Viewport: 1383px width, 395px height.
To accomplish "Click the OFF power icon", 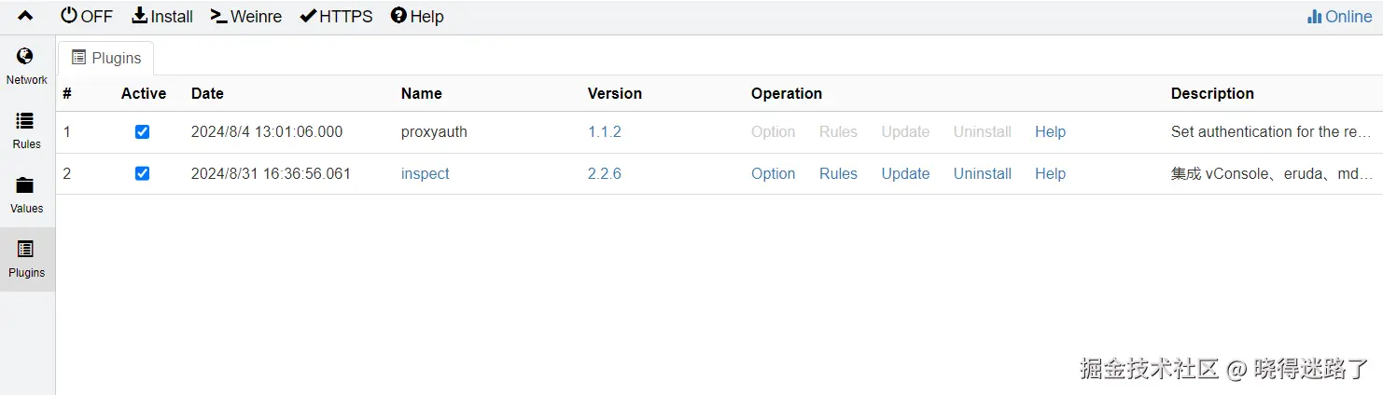I will click(69, 16).
